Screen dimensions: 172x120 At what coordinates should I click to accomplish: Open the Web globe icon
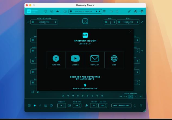pos(114,58)
